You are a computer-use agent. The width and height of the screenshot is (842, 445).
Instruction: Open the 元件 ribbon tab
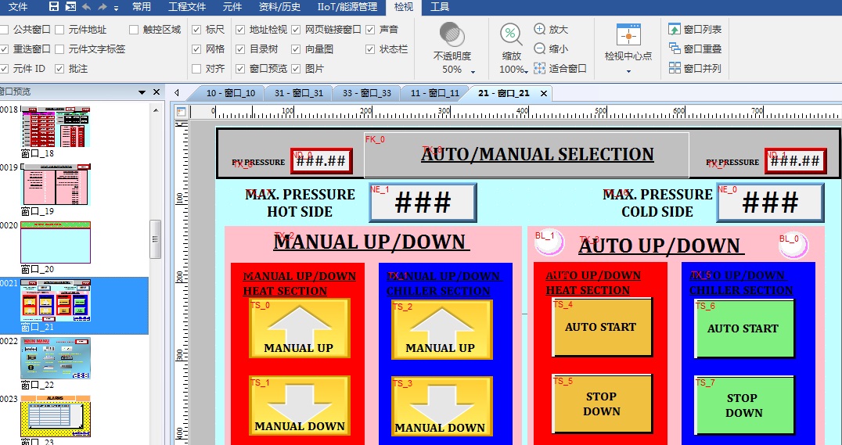pos(232,7)
